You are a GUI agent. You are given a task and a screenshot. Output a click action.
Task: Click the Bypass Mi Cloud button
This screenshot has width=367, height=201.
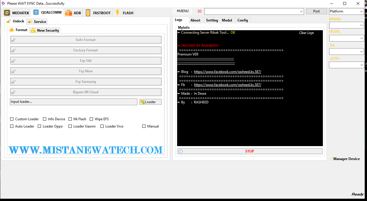[x=86, y=92]
